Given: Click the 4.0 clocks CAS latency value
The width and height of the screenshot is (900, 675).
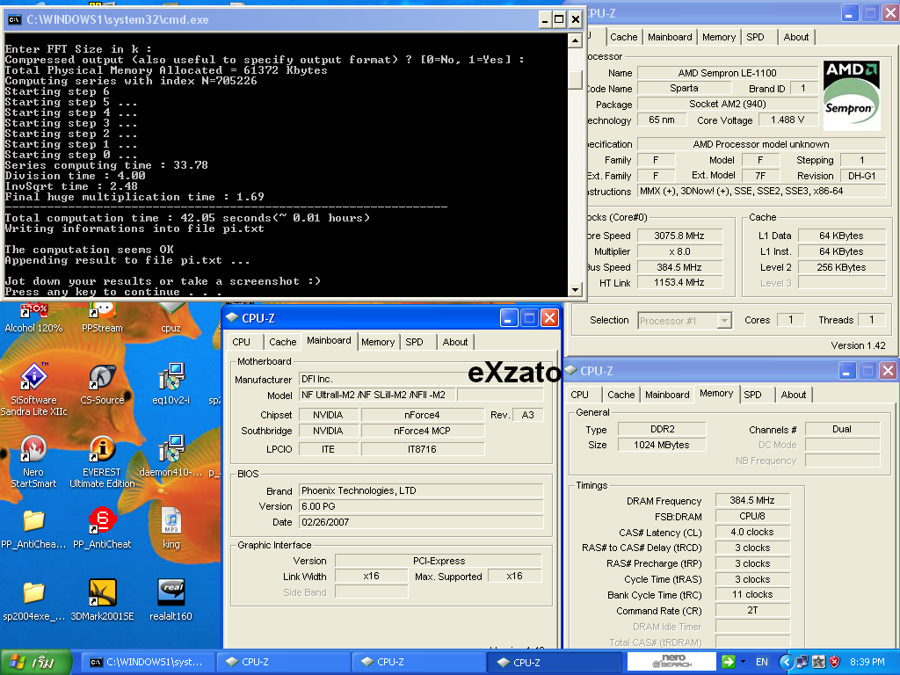Looking at the screenshot, I should coord(752,532).
